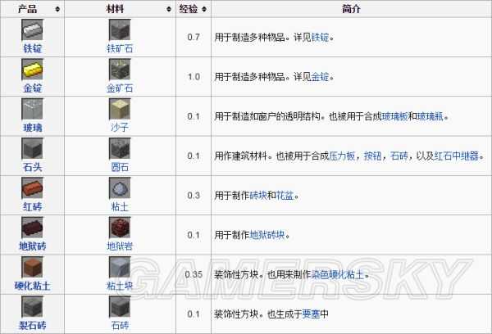Click the nether brick (地狱砖) product icon
Image resolution: width=492 pixels, height=334 pixels.
click(32, 228)
